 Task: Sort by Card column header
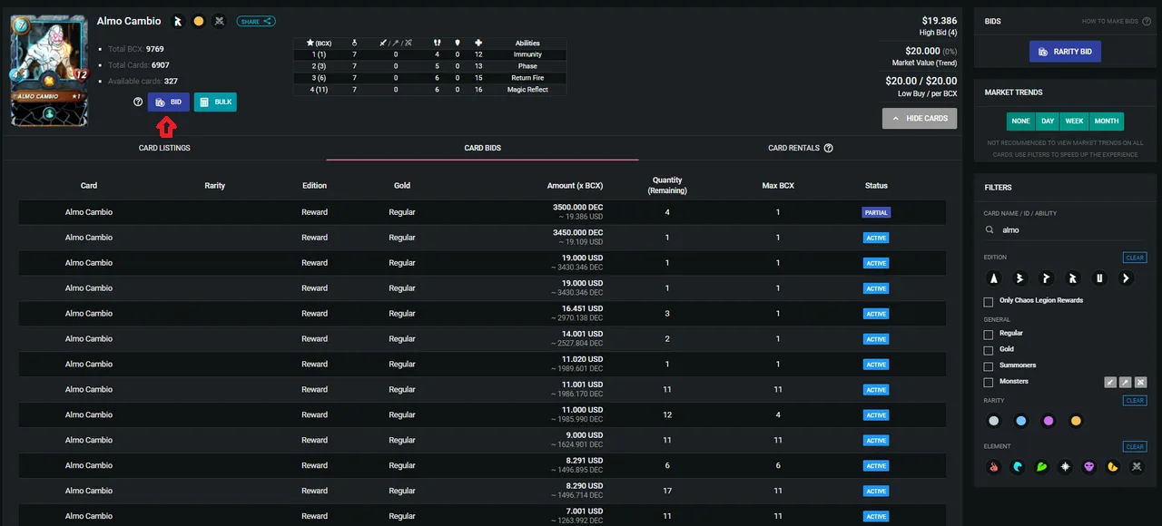click(x=89, y=186)
